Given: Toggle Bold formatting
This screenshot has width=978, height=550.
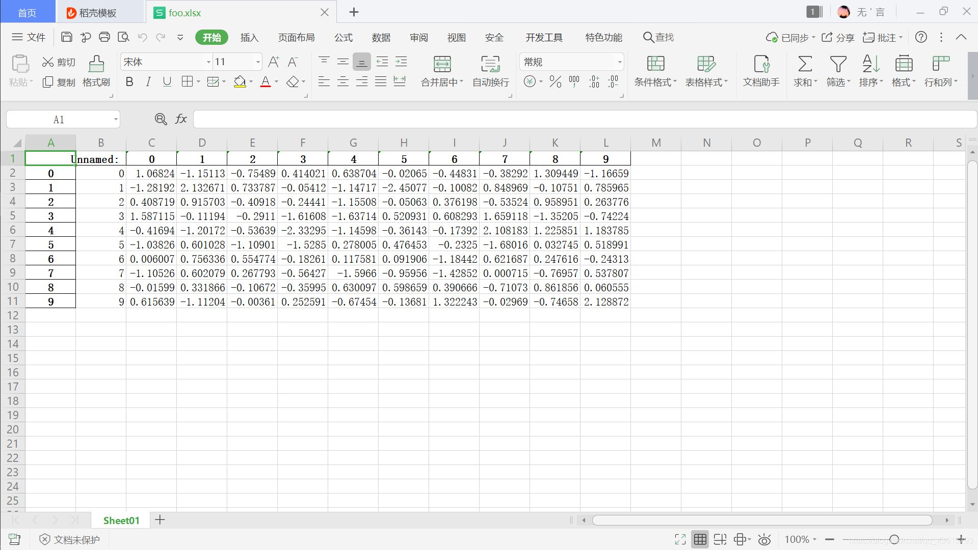Looking at the screenshot, I should coord(129,81).
